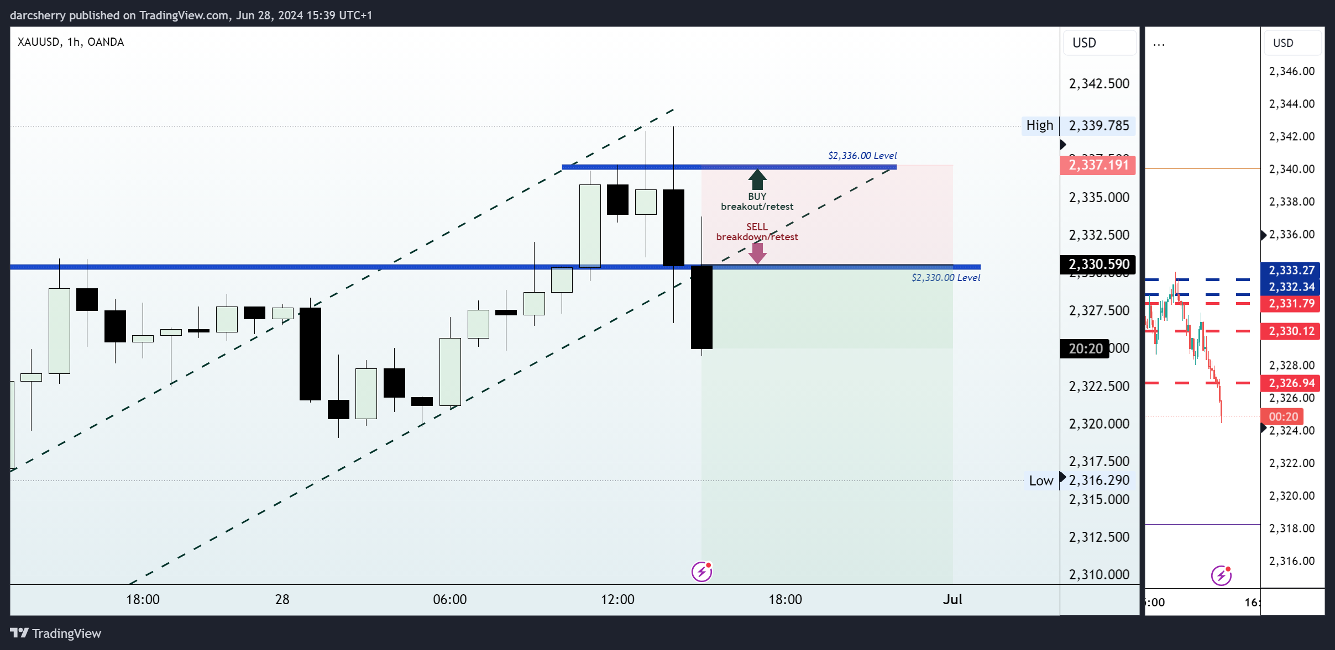Click the 00:20 countdown tag on right chart
This screenshot has height=650, width=1335.
1282,416
